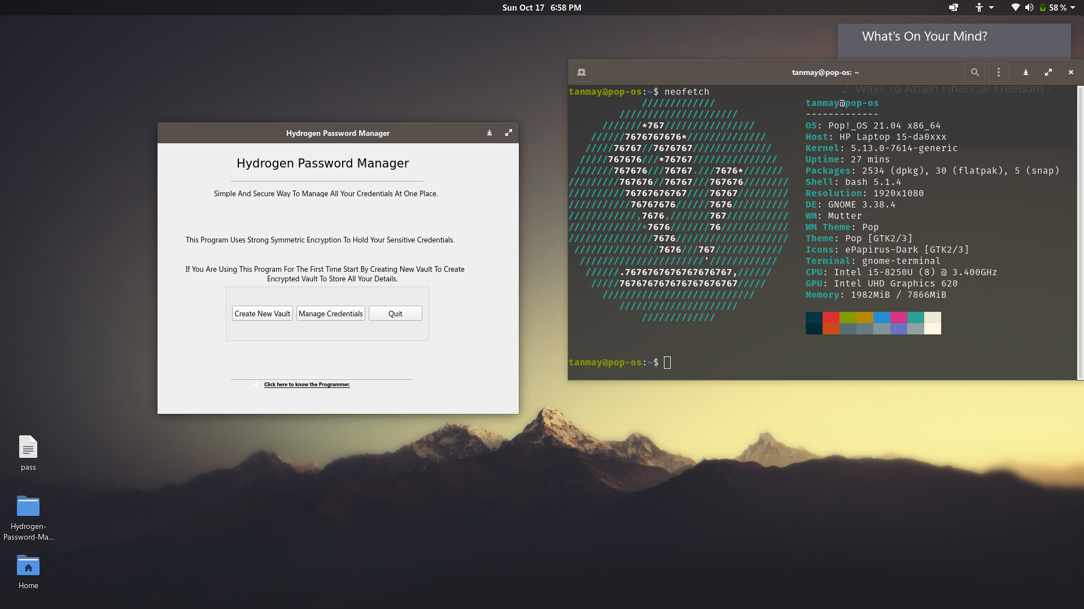Click the know the Programmer link
Image resolution: width=1084 pixels, height=609 pixels.
pos(307,385)
